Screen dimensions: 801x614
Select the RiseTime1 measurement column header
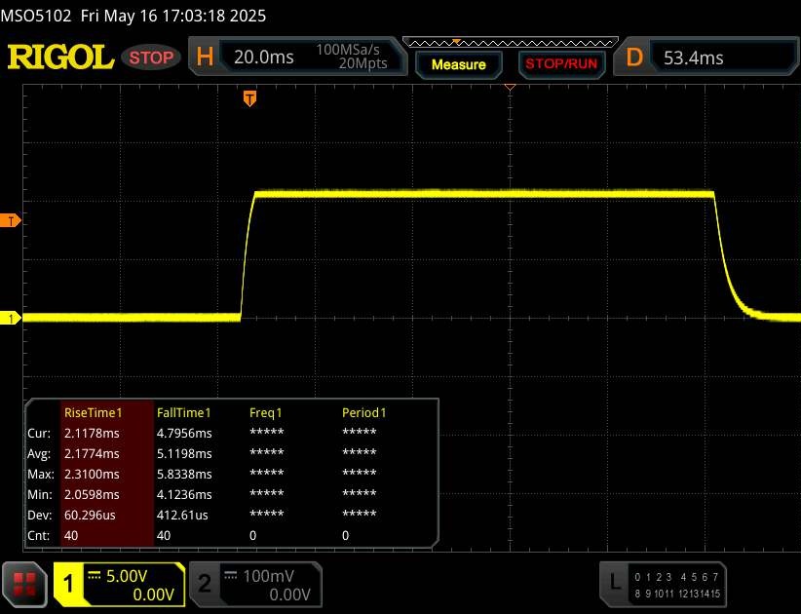click(93, 412)
